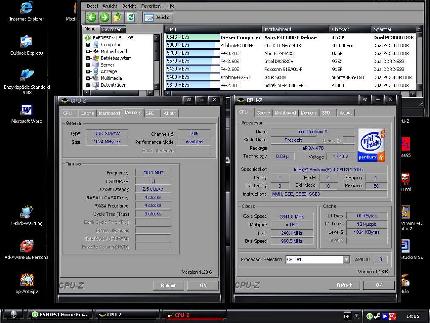Click the EVEREST info icon in system tray
Viewport: 430px width, 323px height.
[369, 316]
